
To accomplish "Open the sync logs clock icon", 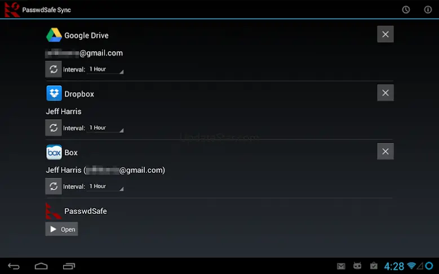I will point(406,10).
